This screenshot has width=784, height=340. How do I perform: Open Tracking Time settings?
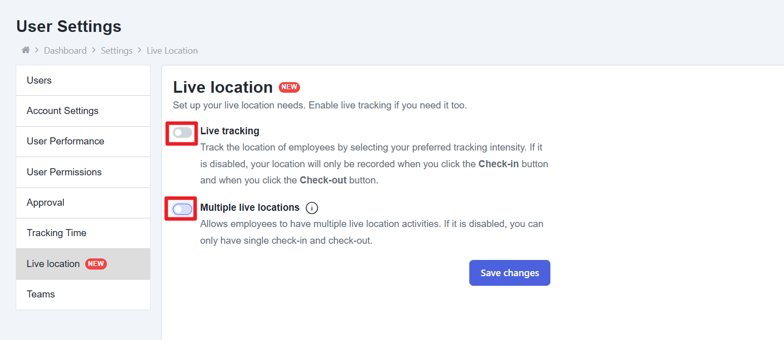(57, 233)
